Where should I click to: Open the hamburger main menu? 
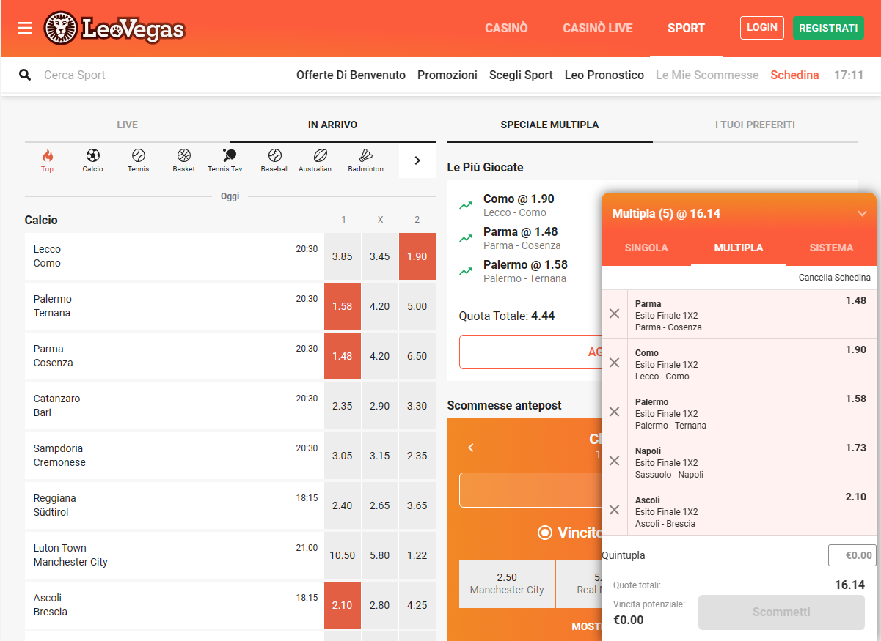(x=25, y=28)
